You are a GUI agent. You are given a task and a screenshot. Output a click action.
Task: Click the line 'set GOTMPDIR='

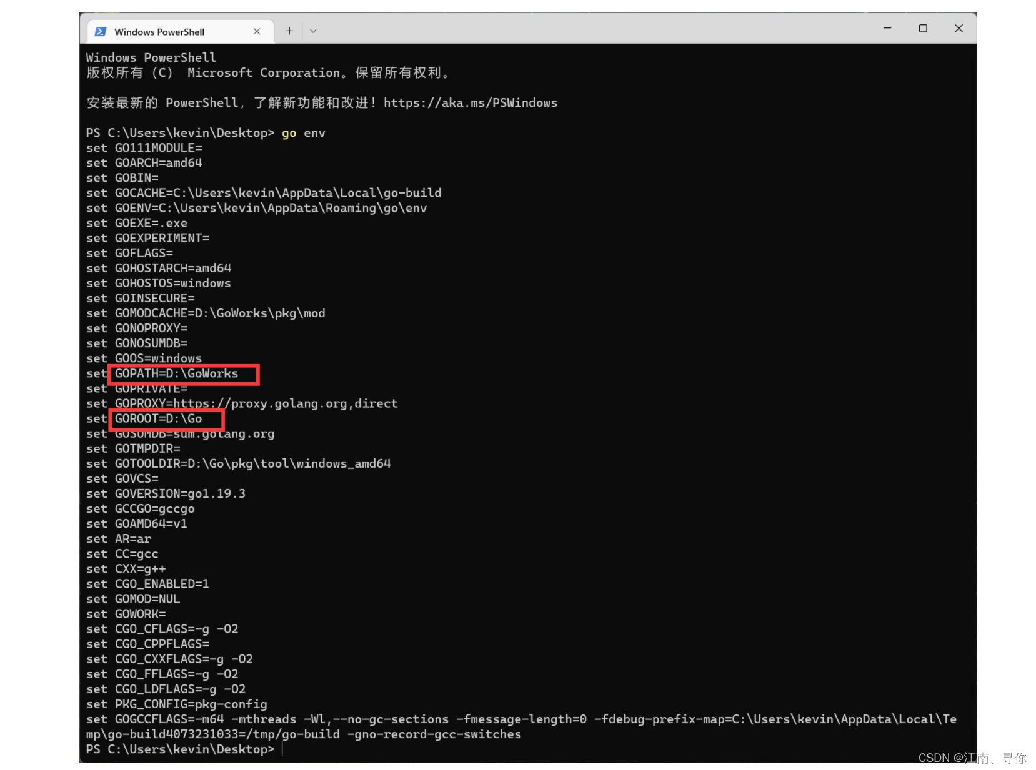click(x=133, y=448)
